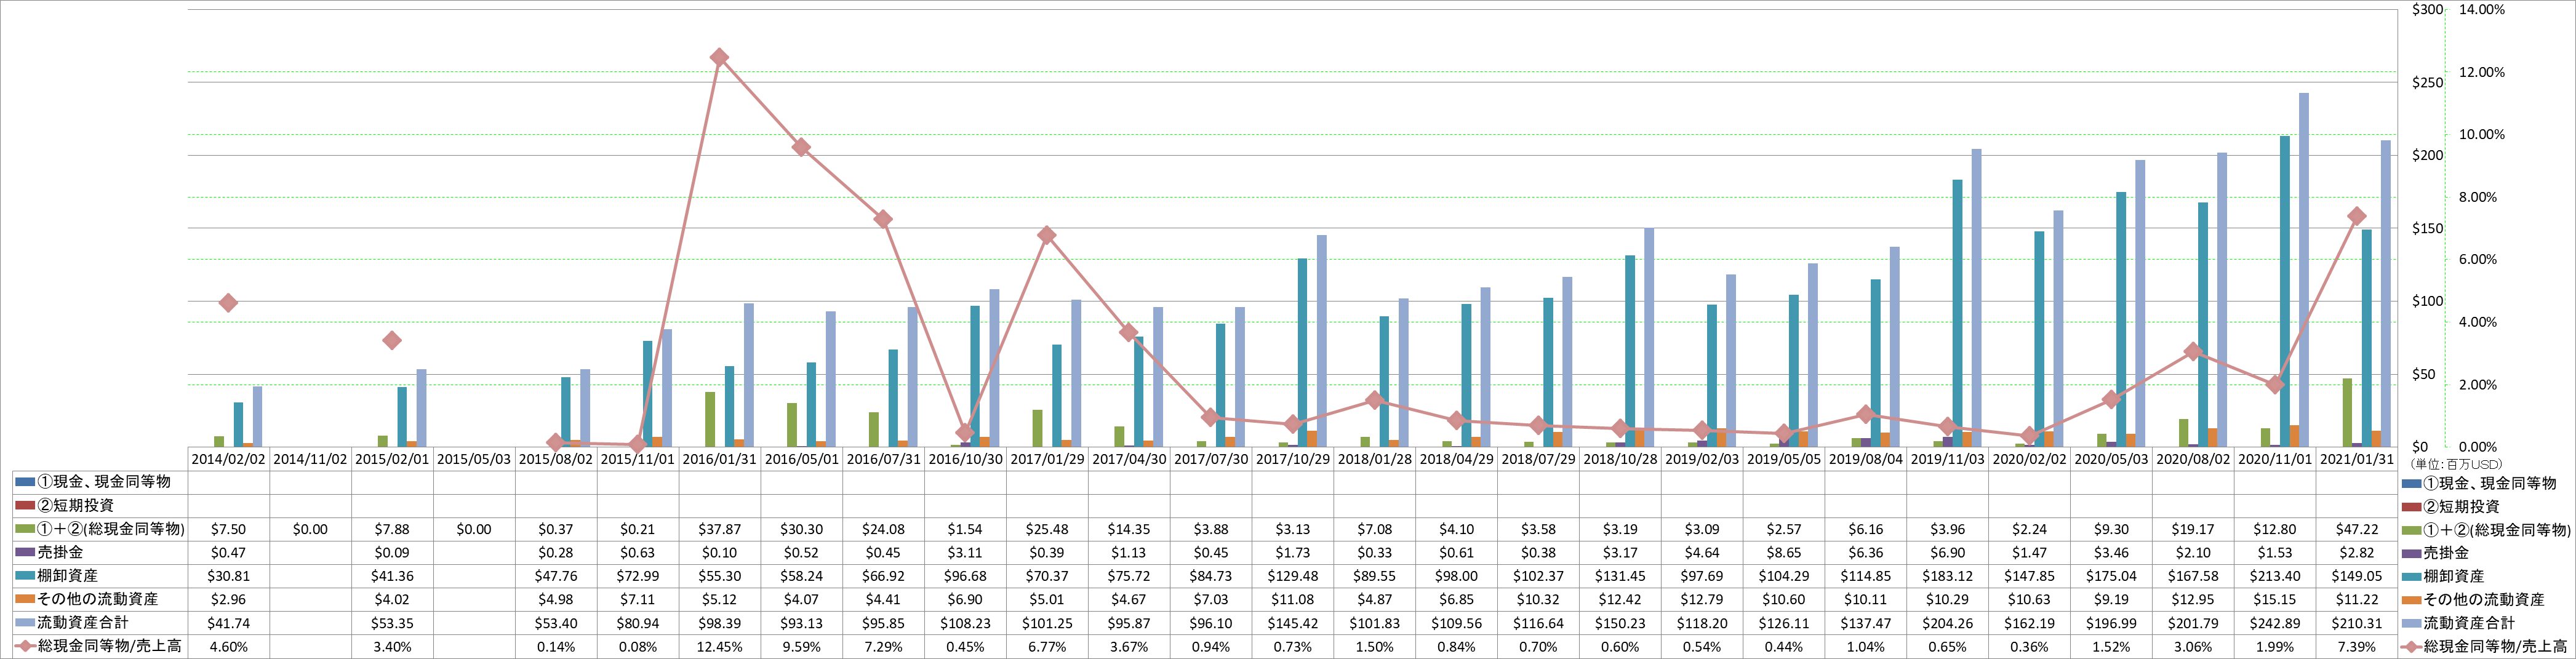Select the $41.74 current assets cell
Image resolution: width=2576 pixels, height=659 pixels.
pyautogui.click(x=228, y=623)
